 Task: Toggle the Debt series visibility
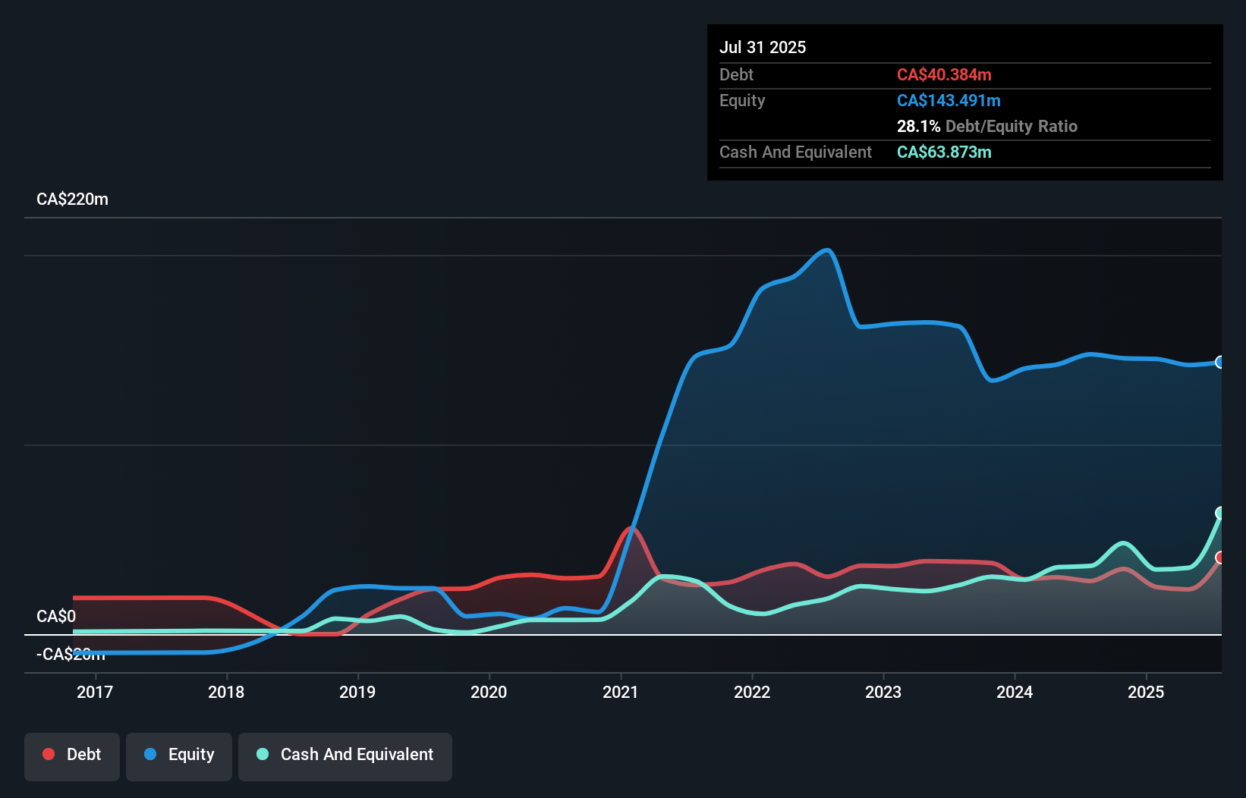pos(72,754)
